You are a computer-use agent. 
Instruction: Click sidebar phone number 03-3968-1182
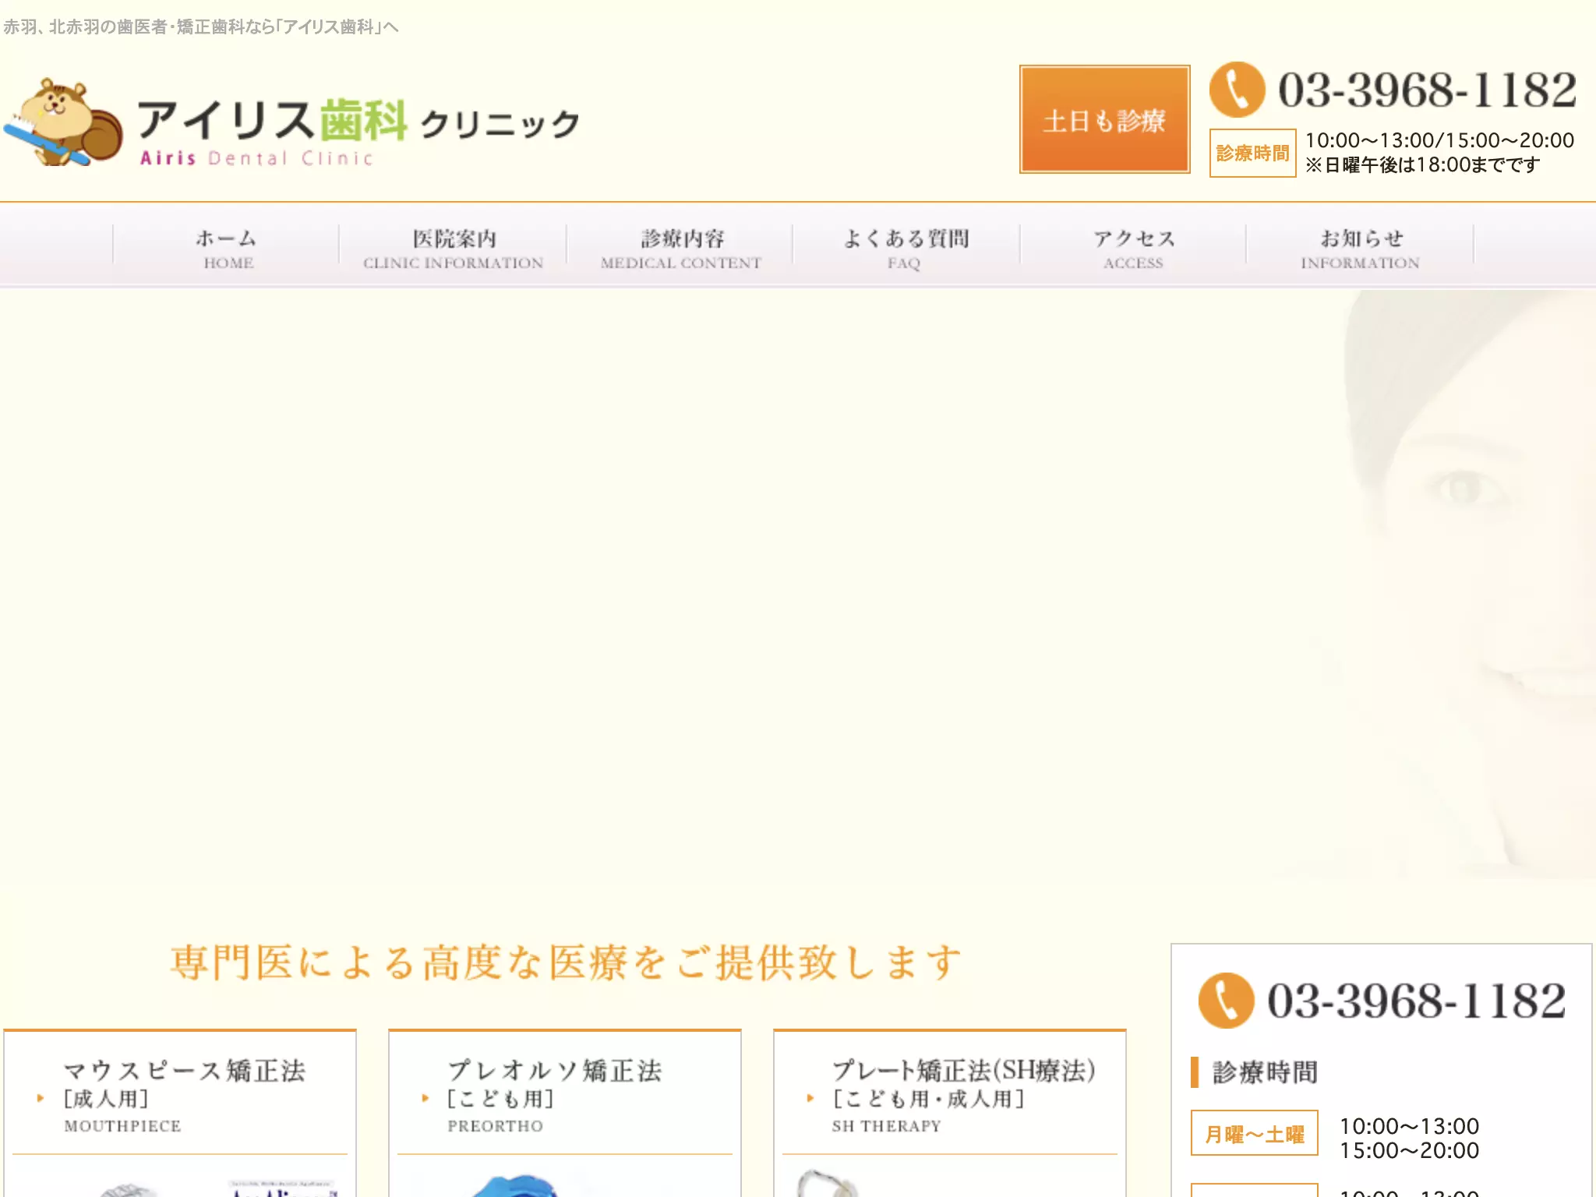(1416, 1001)
